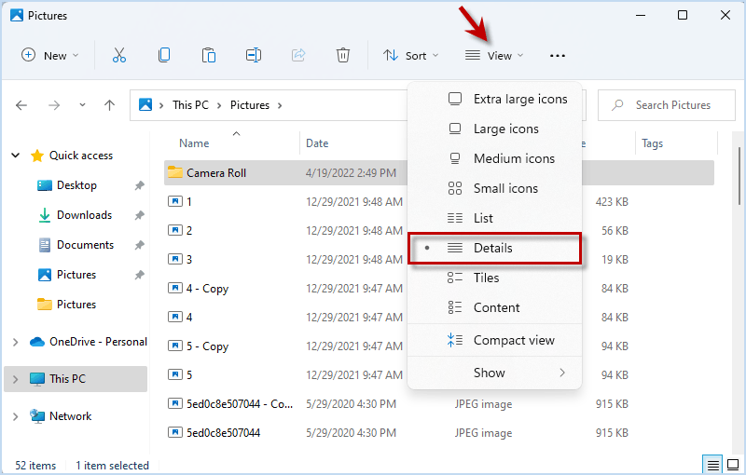The width and height of the screenshot is (746, 475).
Task: Click This PC in address bar
Action: (190, 105)
